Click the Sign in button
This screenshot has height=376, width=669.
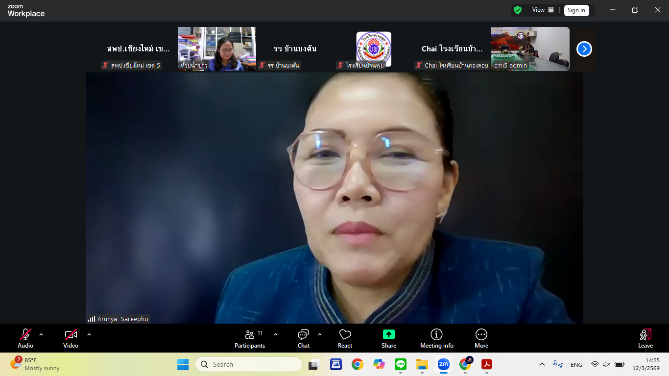coord(576,10)
